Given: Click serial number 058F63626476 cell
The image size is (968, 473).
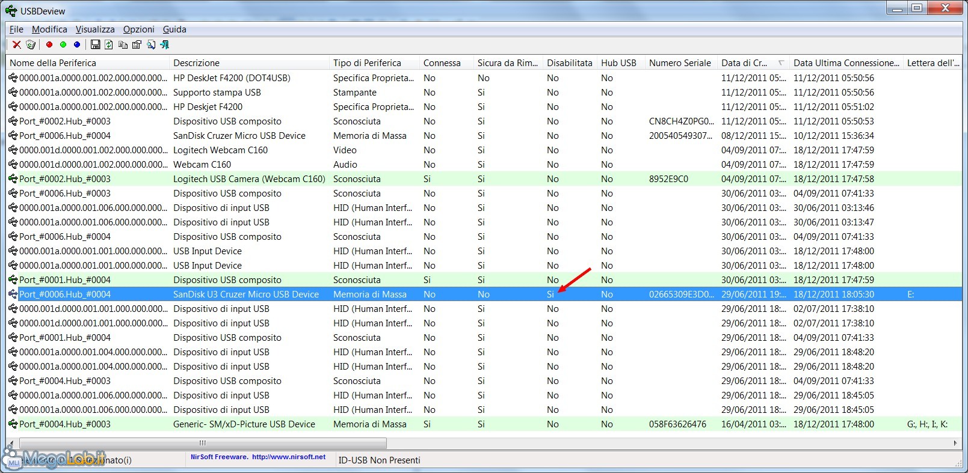Looking at the screenshot, I should (x=677, y=424).
